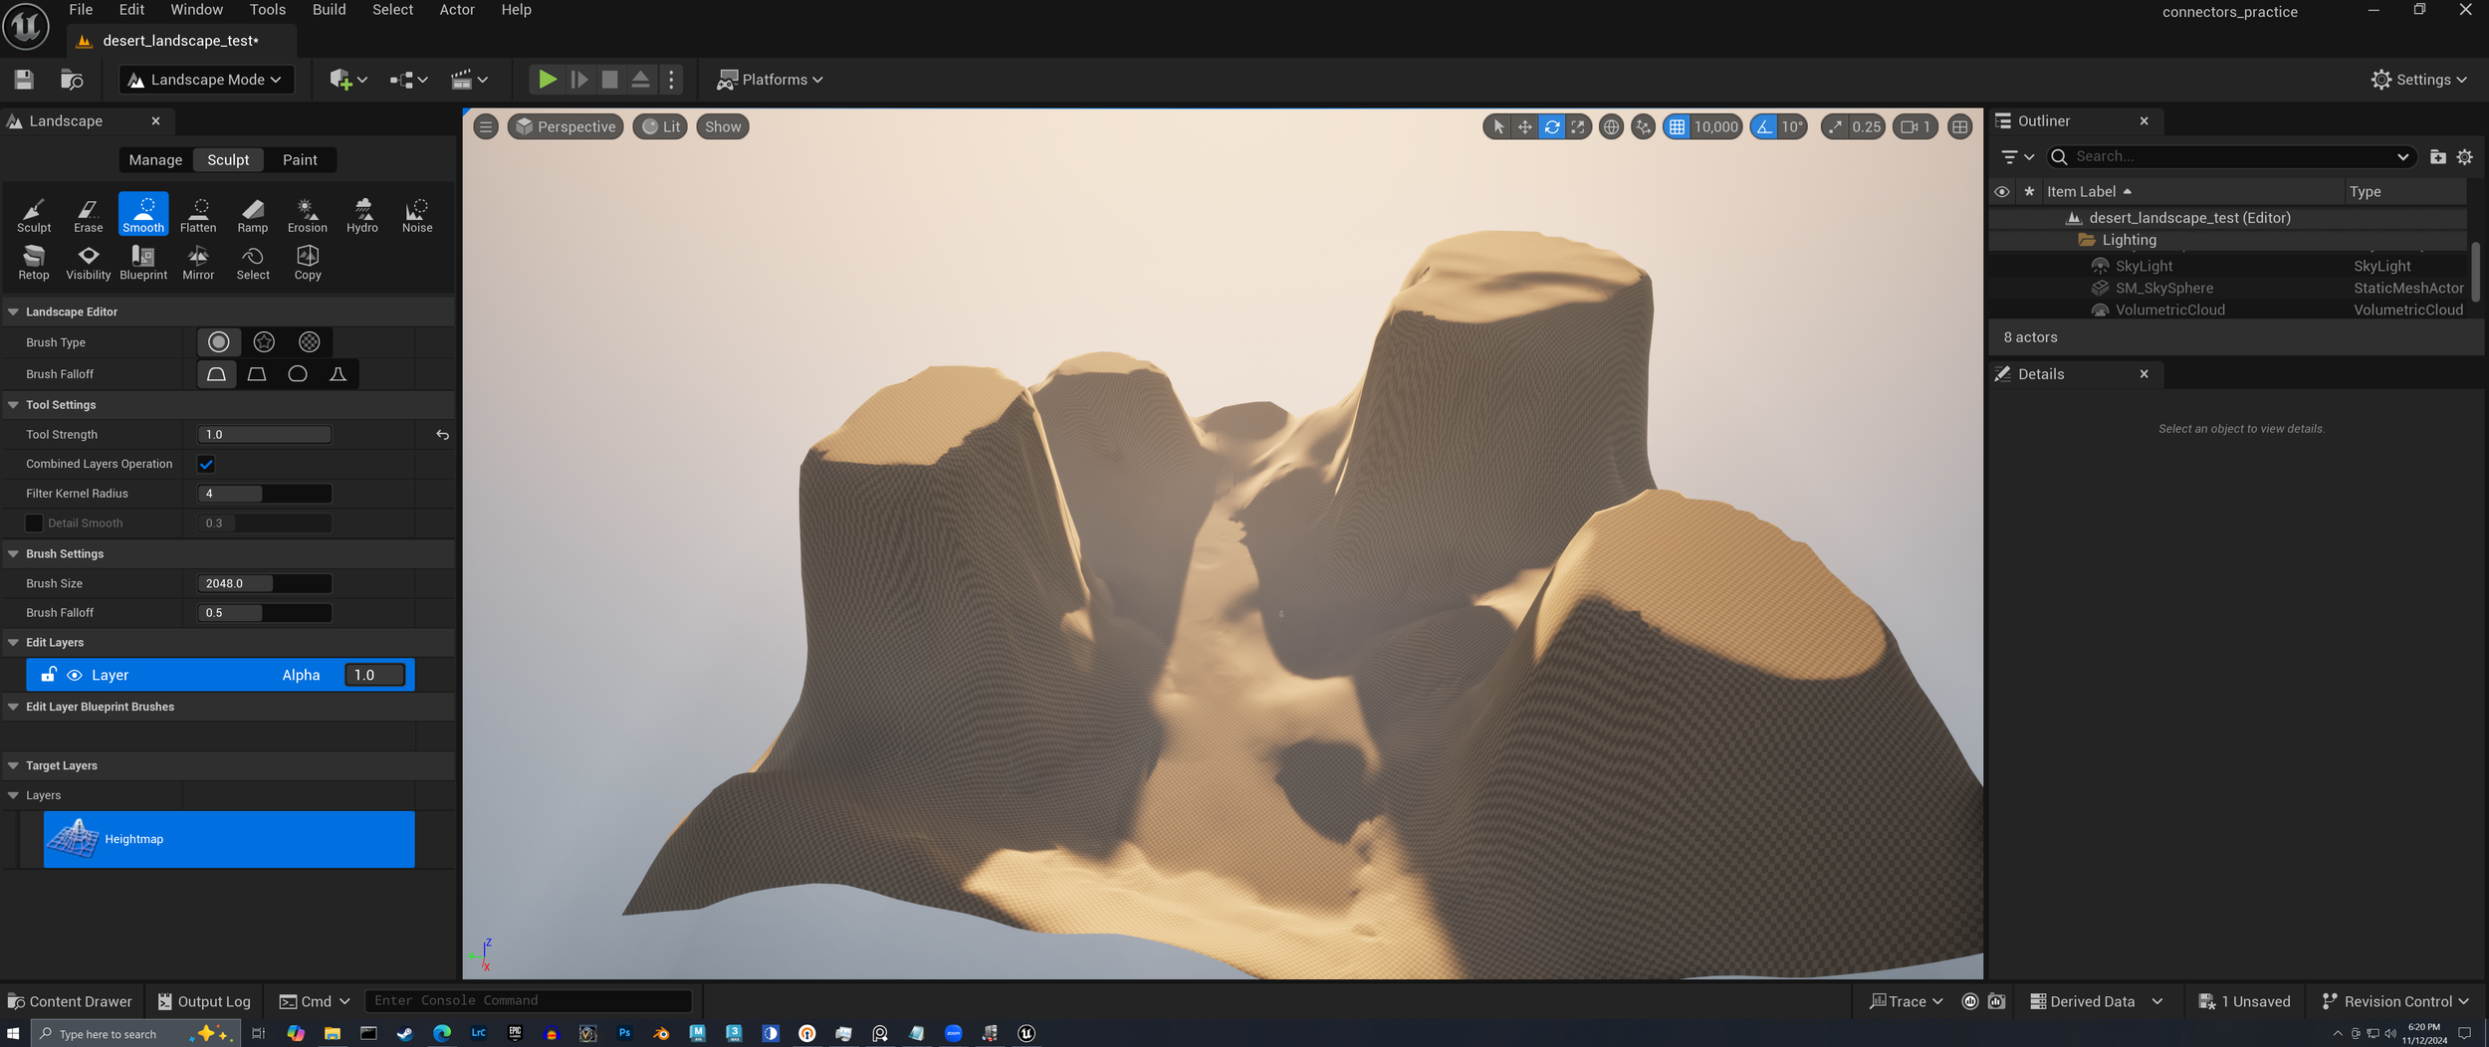Select the Erase landscape tool
2489x1047 pixels.
89,215
